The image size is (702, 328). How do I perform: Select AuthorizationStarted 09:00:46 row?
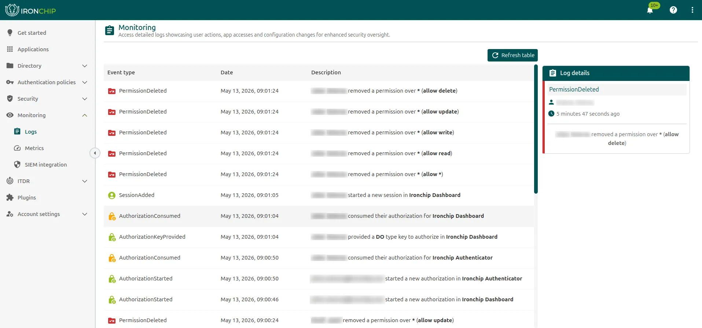(319, 299)
